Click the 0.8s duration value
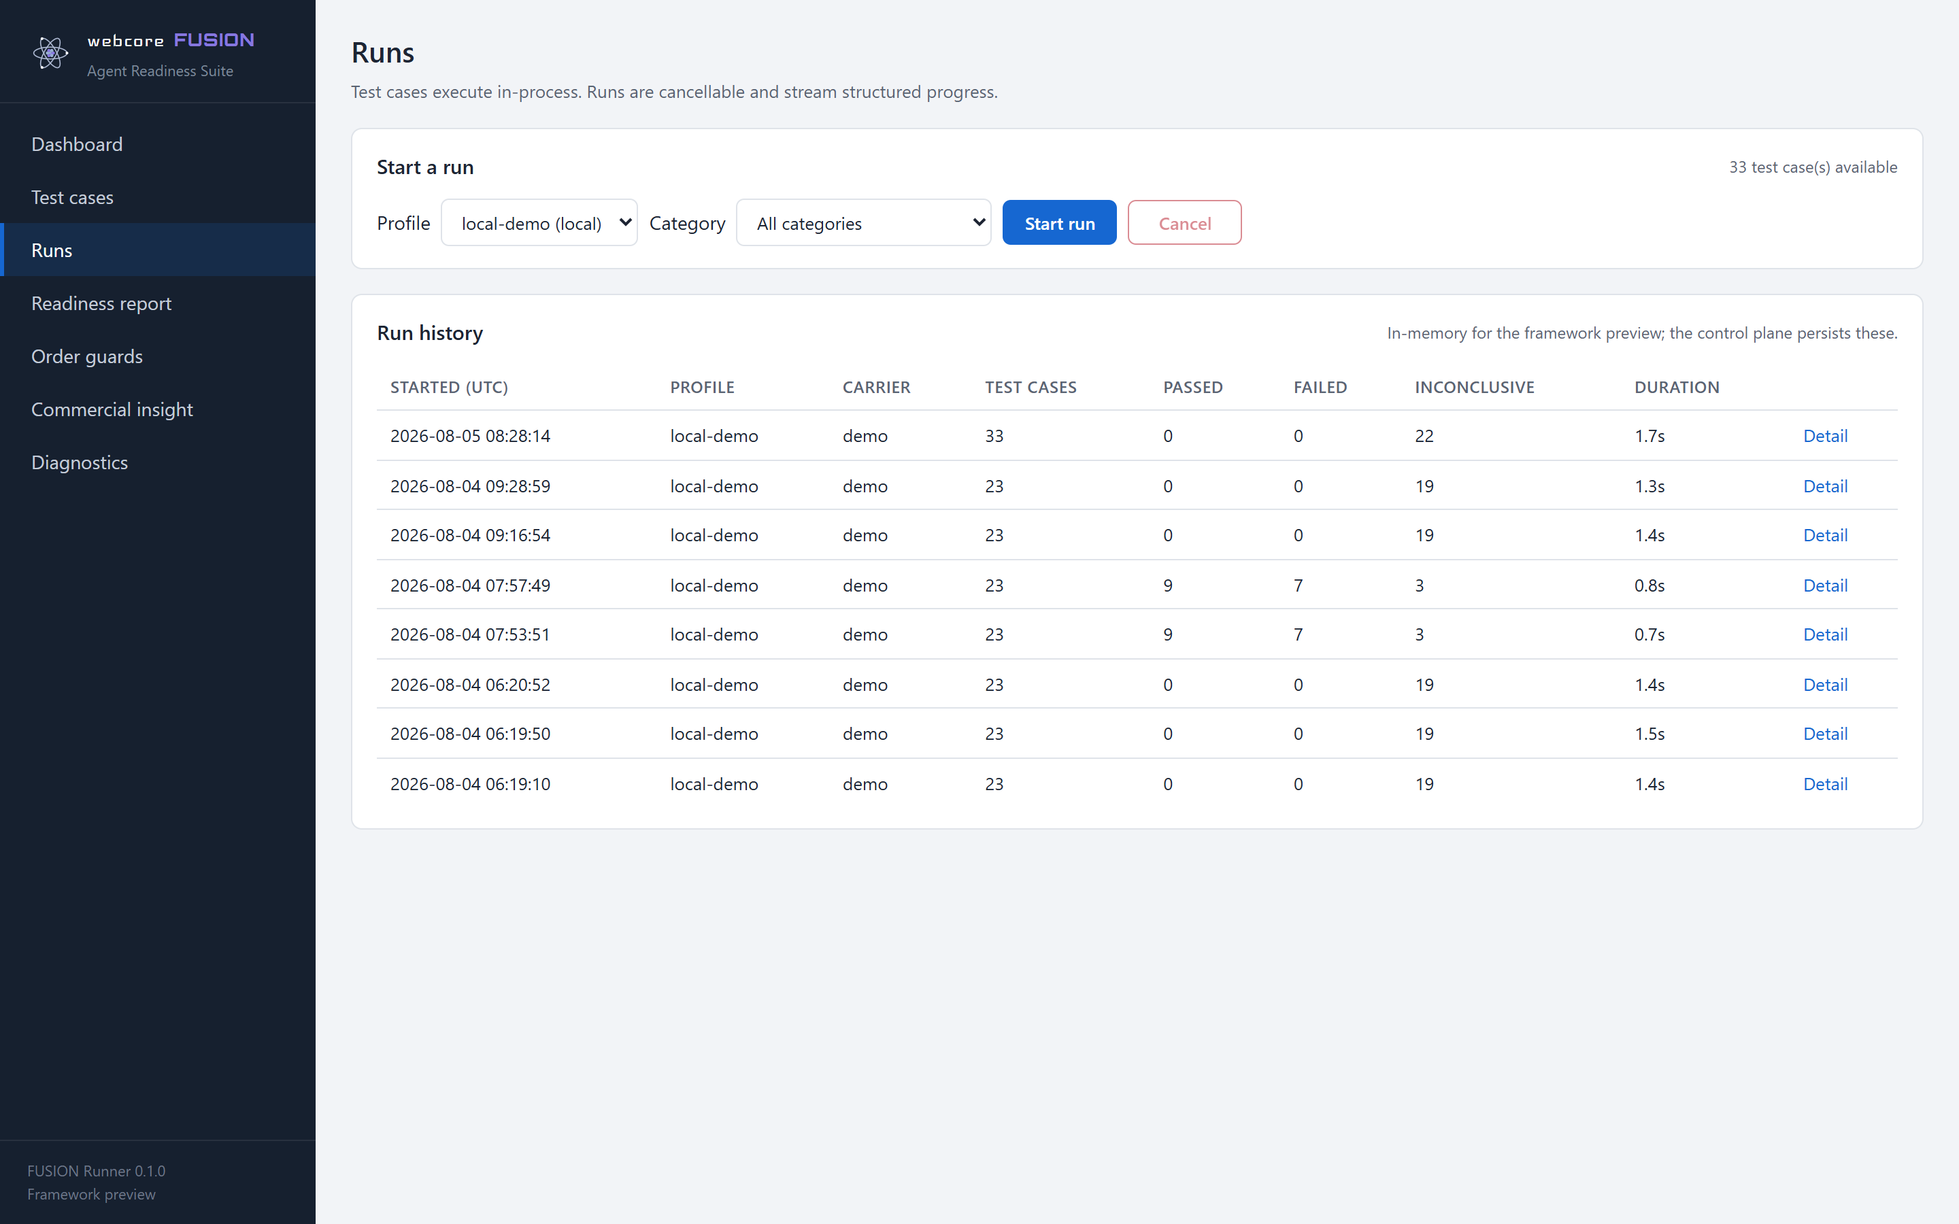 click(x=1649, y=585)
